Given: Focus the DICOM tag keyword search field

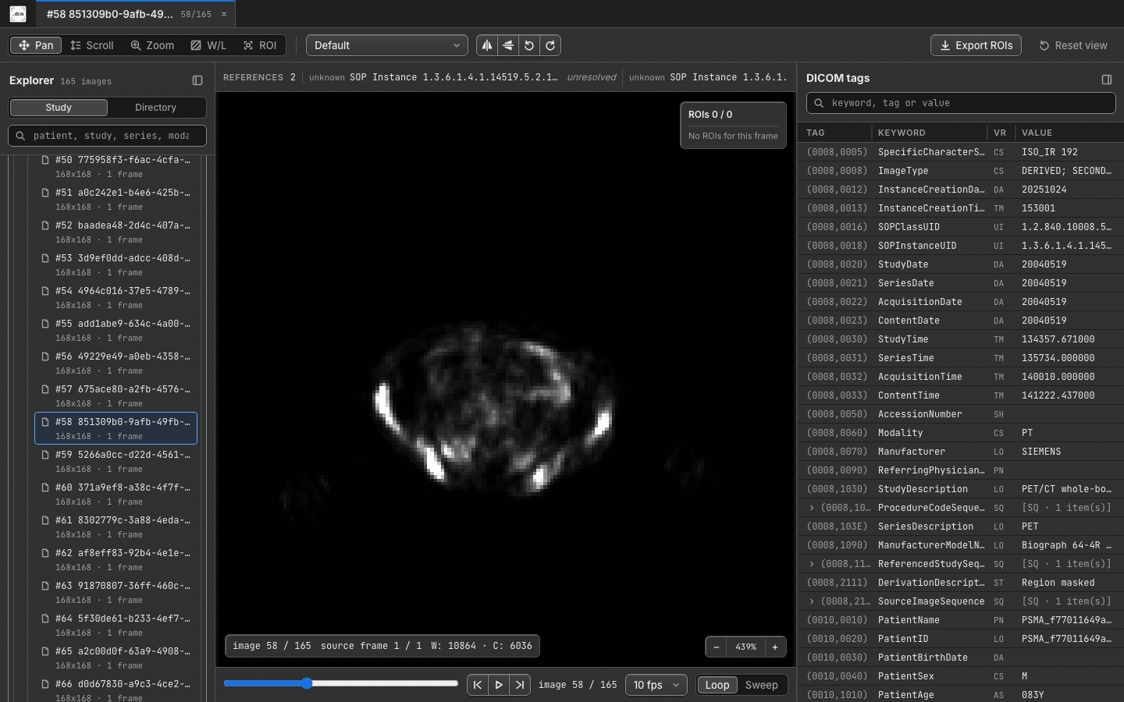Looking at the screenshot, I should click(x=961, y=103).
